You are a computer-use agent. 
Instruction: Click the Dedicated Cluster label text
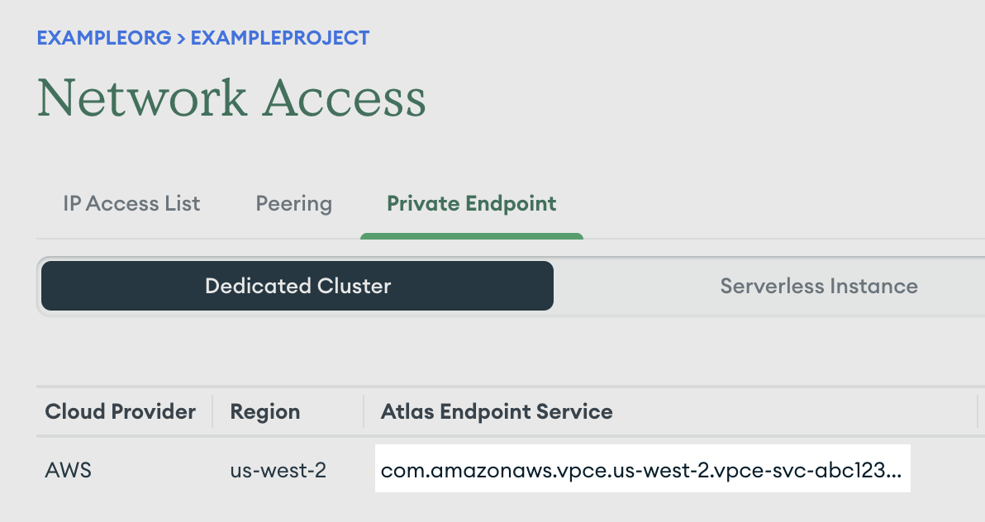(297, 286)
